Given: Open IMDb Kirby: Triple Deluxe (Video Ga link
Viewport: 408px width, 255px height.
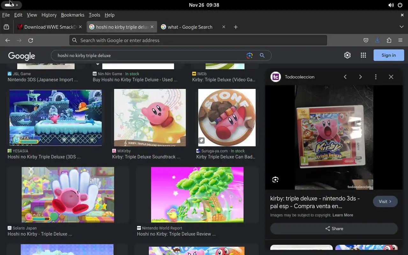Looking at the screenshot, I should click(x=224, y=80).
